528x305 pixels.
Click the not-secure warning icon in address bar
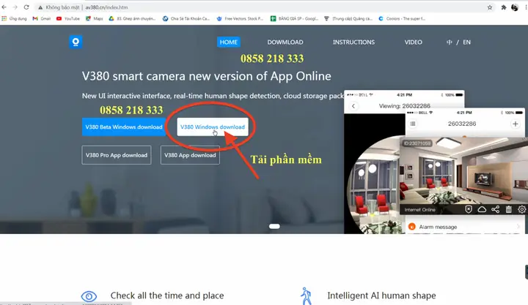click(x=40, y=7)
